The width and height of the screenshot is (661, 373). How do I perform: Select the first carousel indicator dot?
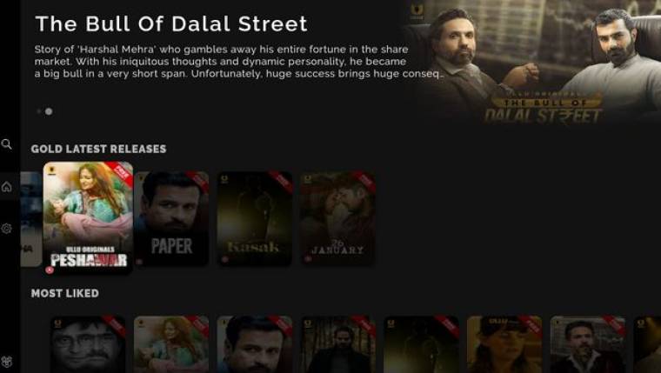(39, 111)
